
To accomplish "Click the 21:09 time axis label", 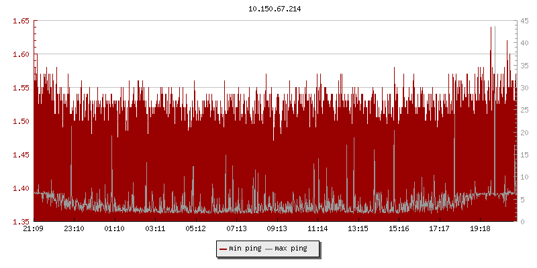I will click(34, 229).
